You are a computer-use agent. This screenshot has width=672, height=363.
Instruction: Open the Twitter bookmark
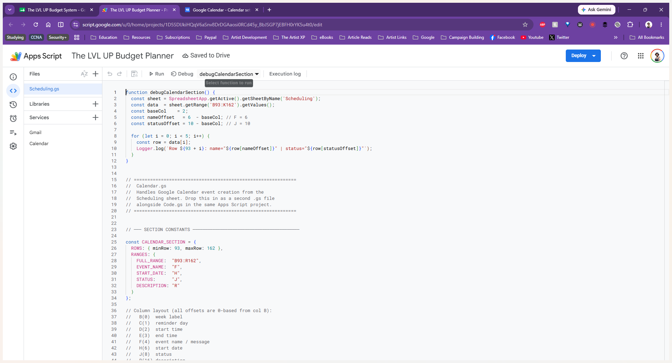[x=559, y=37]
